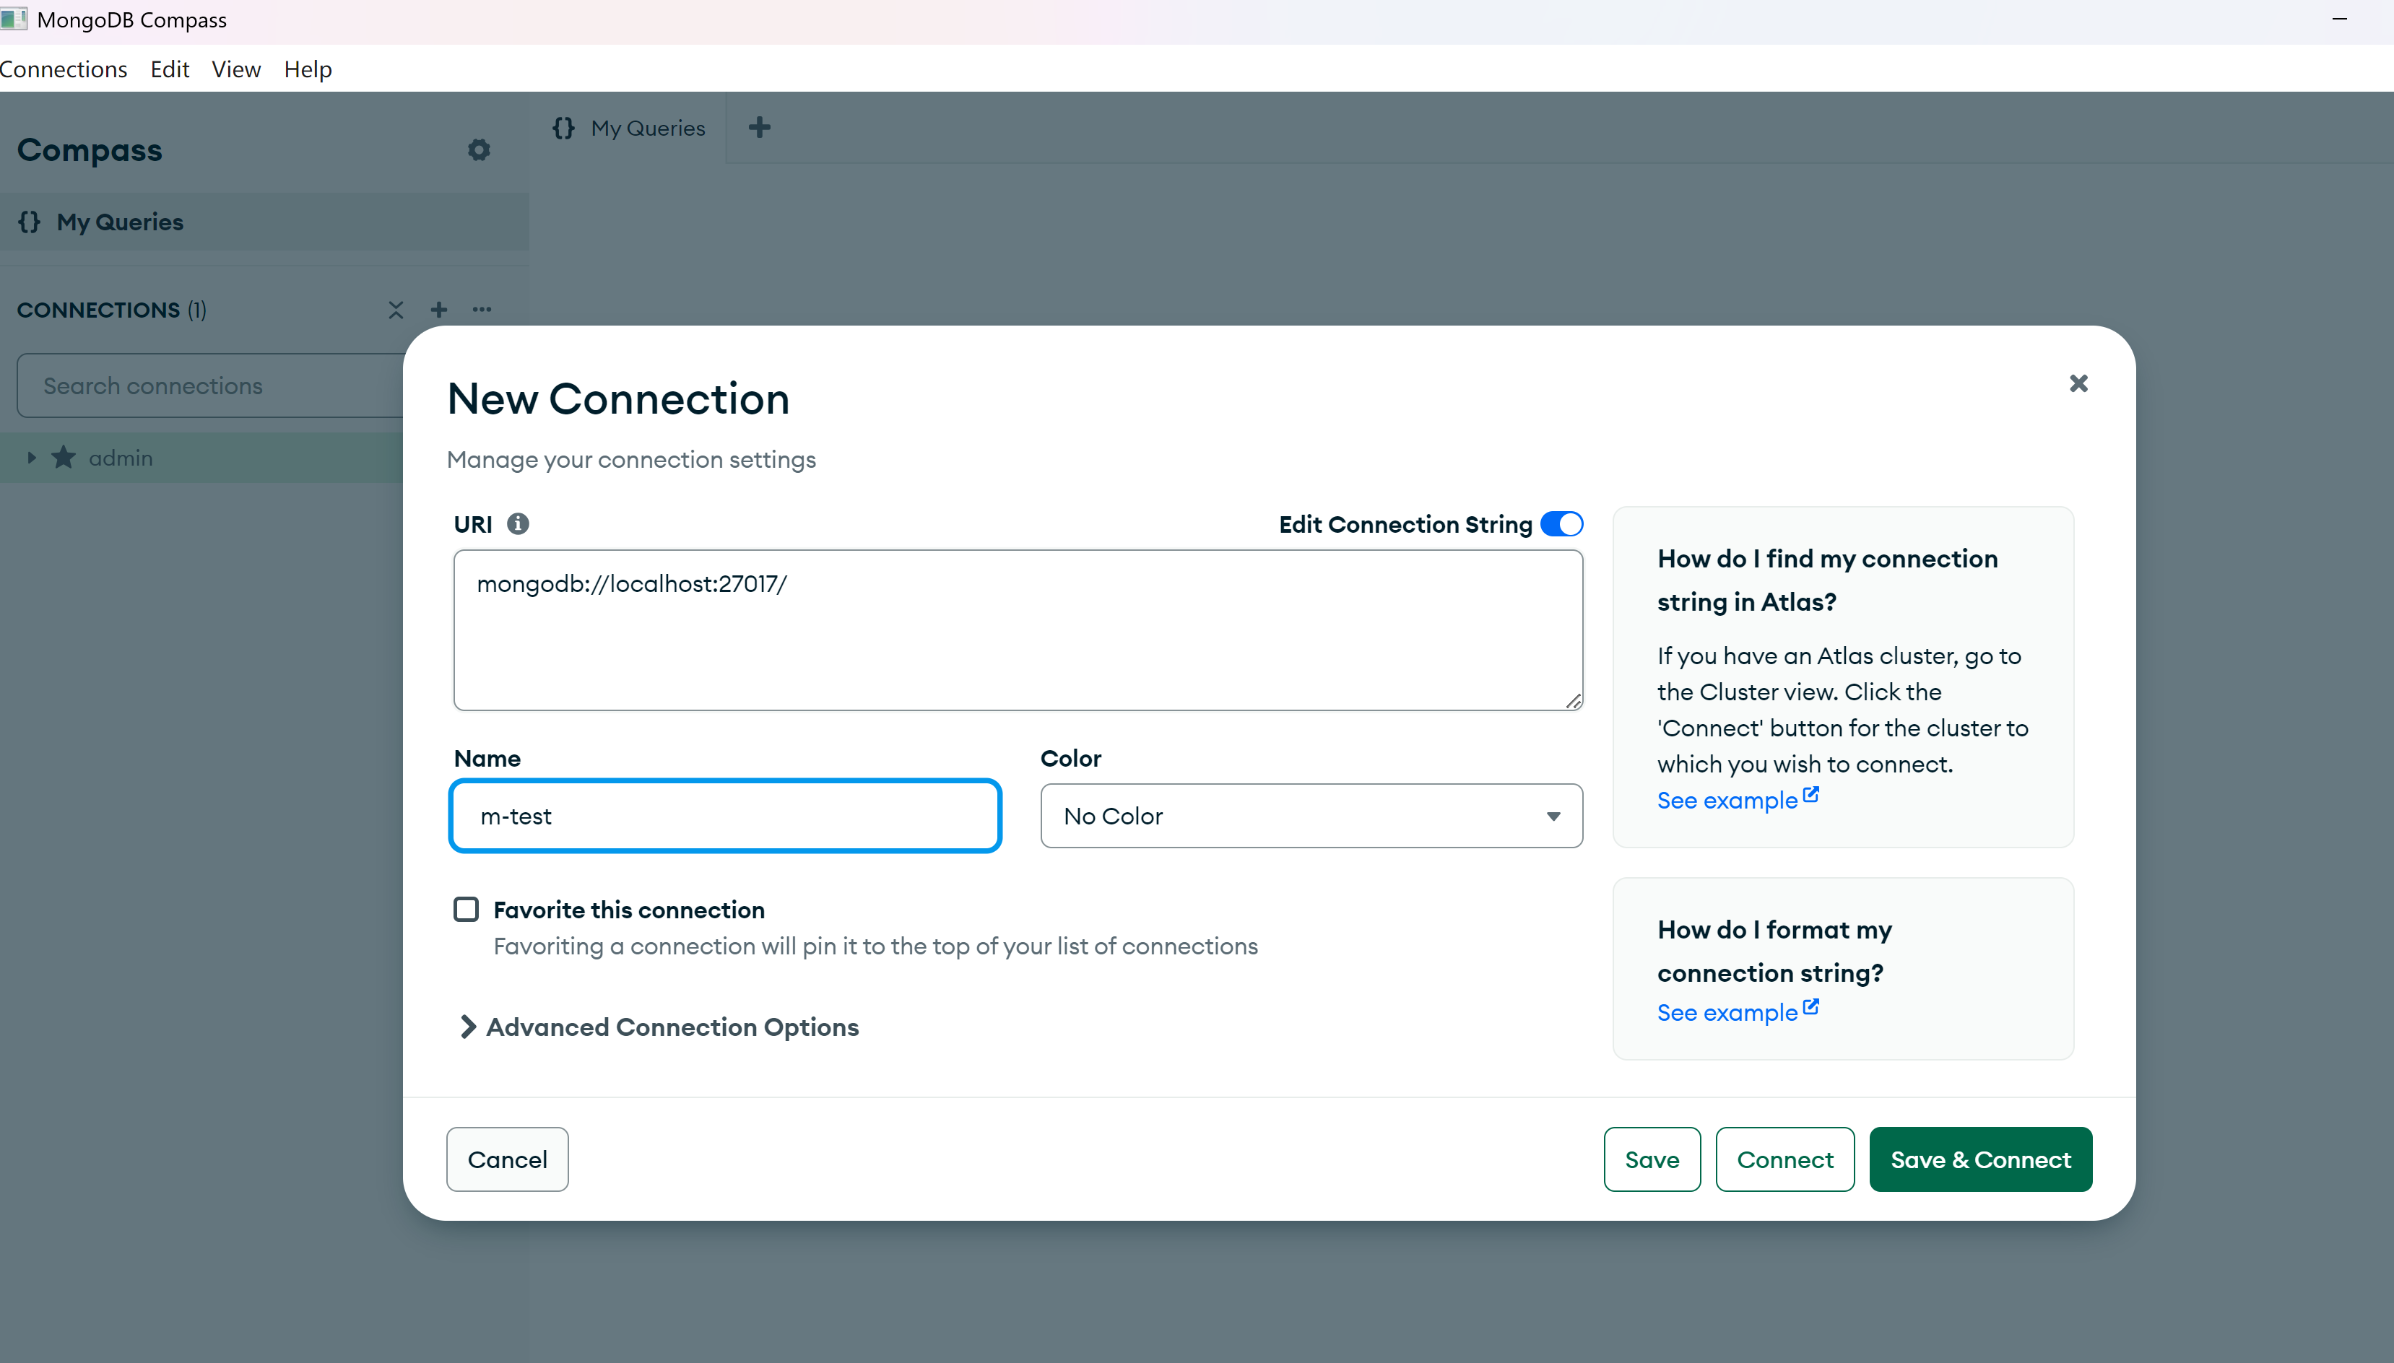
Task: Open the Connections menu
Action: pos(64,69)
